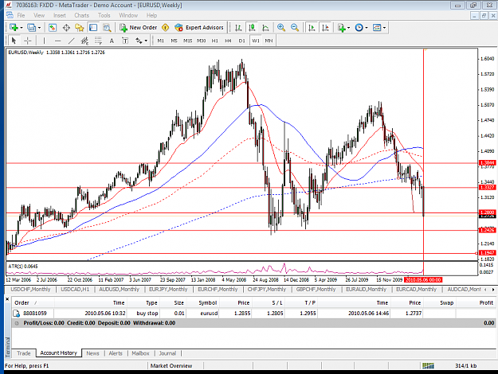
Task: Switch to the M1 timeframe
Action: point(160,41)
